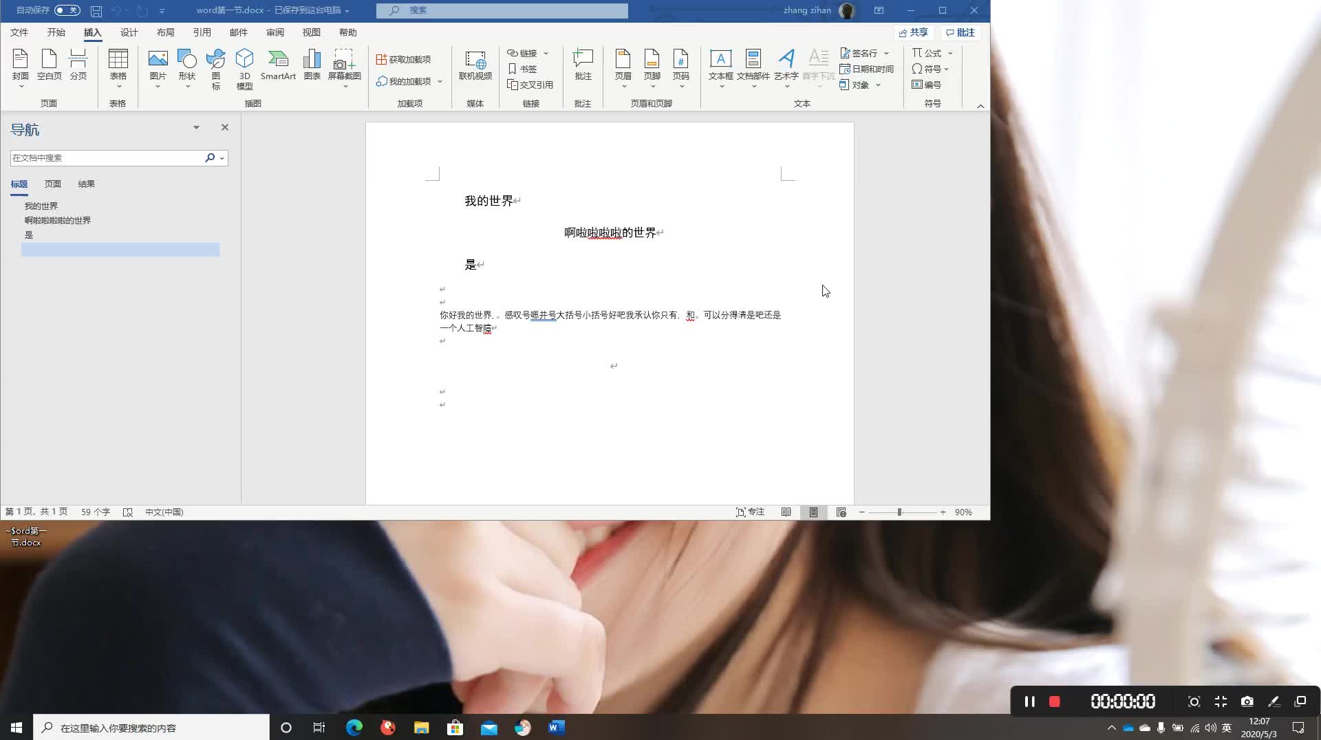The height and width of the screenshot is (740, 1321).
Task: Expand the link (链接) dropdown arrow
Action: tap(546, 53)
